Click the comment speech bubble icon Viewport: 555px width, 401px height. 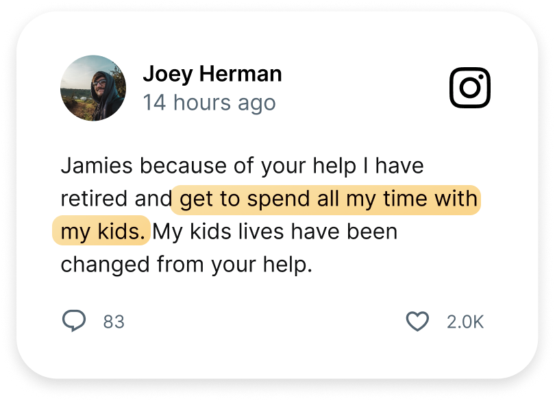74,320
